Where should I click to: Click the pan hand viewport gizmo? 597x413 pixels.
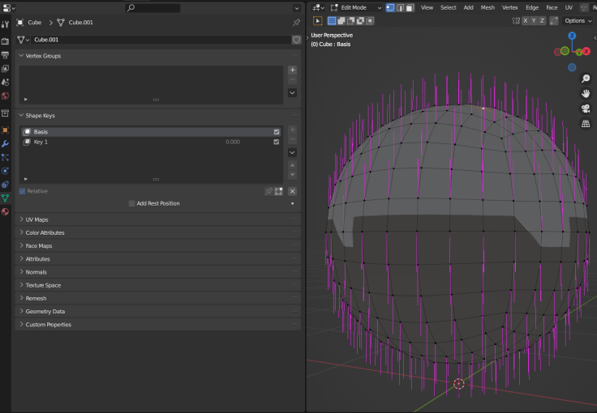coord(586,93)
